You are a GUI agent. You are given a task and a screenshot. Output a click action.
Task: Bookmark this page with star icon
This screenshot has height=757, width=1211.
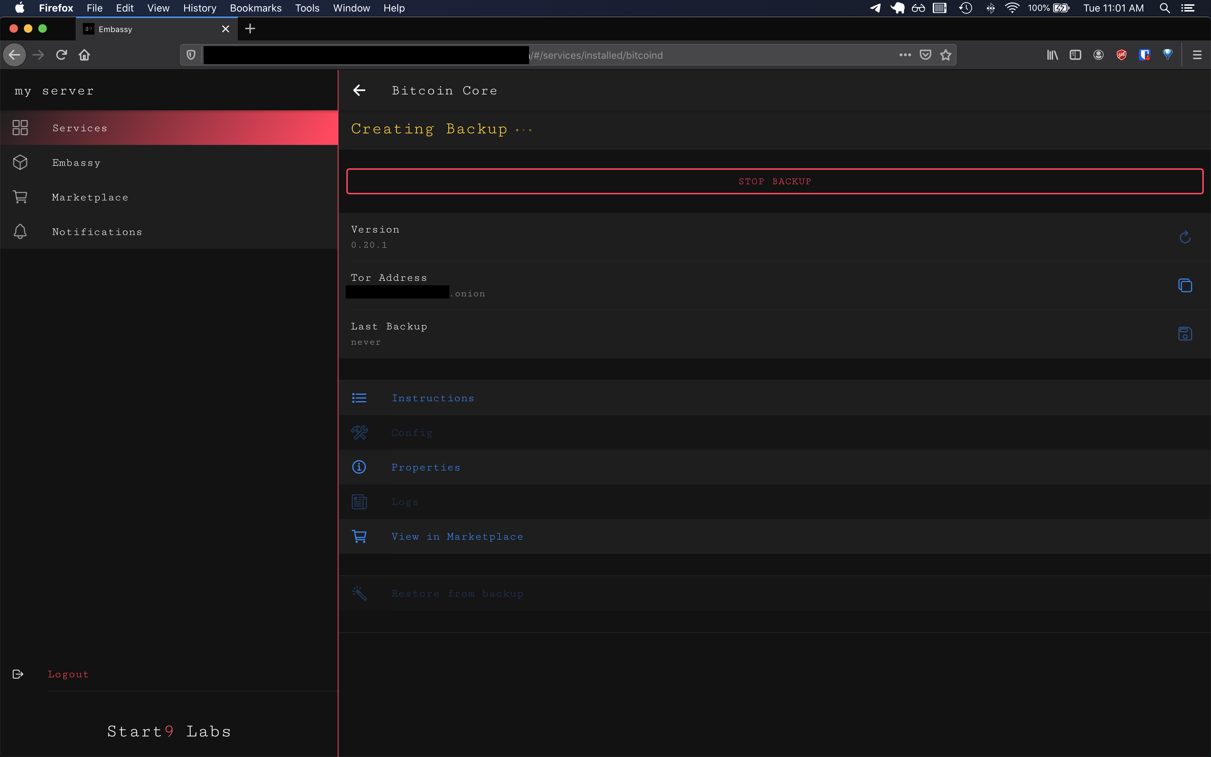pos(945,55)
